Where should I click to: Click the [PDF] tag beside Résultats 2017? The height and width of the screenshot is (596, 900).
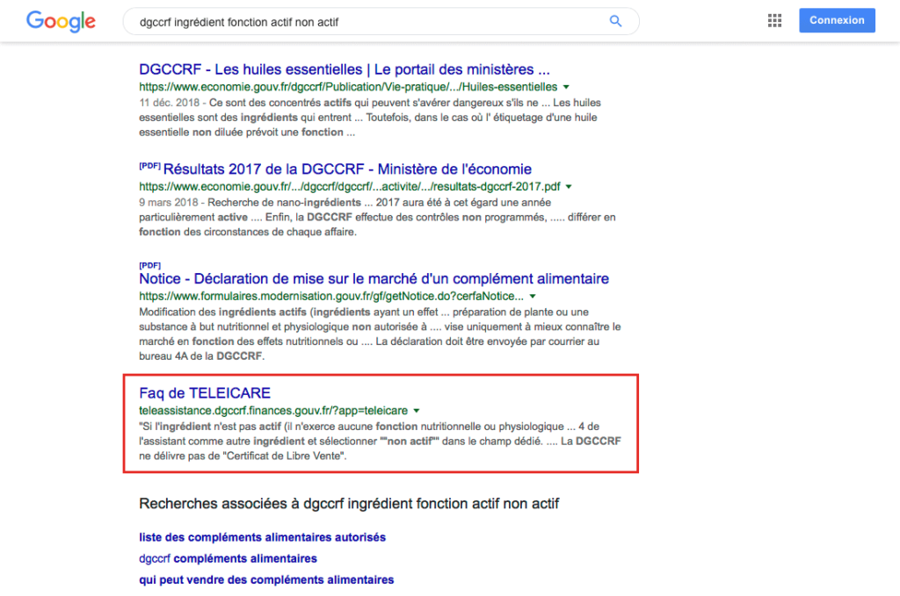pyautogui.click(x=149, y=166)
